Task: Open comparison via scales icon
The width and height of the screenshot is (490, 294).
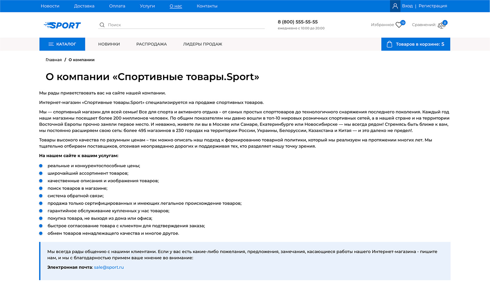Action: (x=441, y=25)
